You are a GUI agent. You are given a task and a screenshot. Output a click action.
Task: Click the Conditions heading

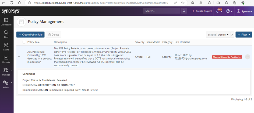coord(29,74)
